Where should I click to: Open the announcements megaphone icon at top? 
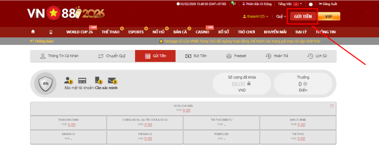coord(233,4)
